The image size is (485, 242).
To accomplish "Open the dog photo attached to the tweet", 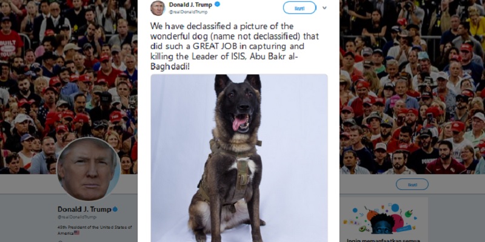I will point(239,158).
